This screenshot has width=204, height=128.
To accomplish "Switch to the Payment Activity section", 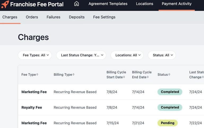I will [176, 4].
